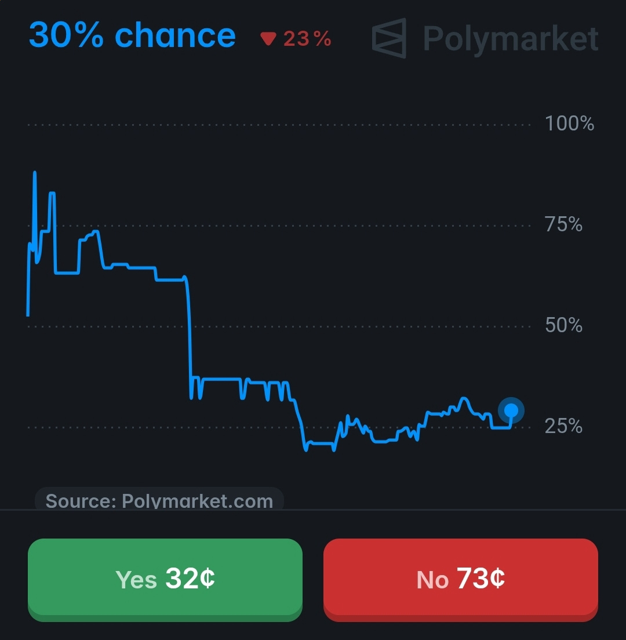Click the 50% axis label
Image resolution: width=626 pixels, height=640 pixels.
563,325
